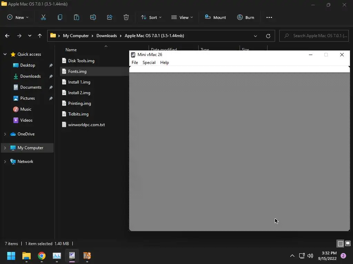Select the winworldpc.com.txt file
This screenshot has height=264, width=353.
pos(86,125)
